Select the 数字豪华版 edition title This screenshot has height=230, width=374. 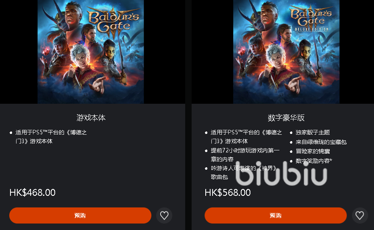coord(286,118)
